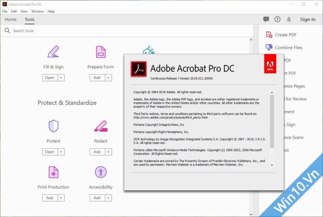Click the red Adobe badge in About dialog

point(270,64)
